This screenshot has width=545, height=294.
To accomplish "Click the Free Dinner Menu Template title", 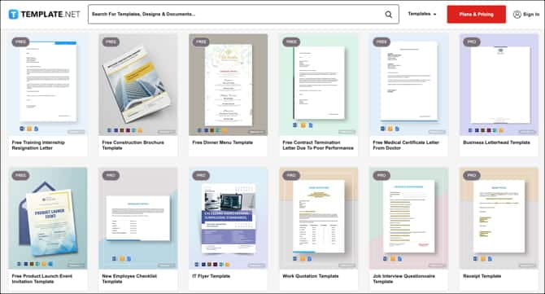I will (x=222, y=143).
